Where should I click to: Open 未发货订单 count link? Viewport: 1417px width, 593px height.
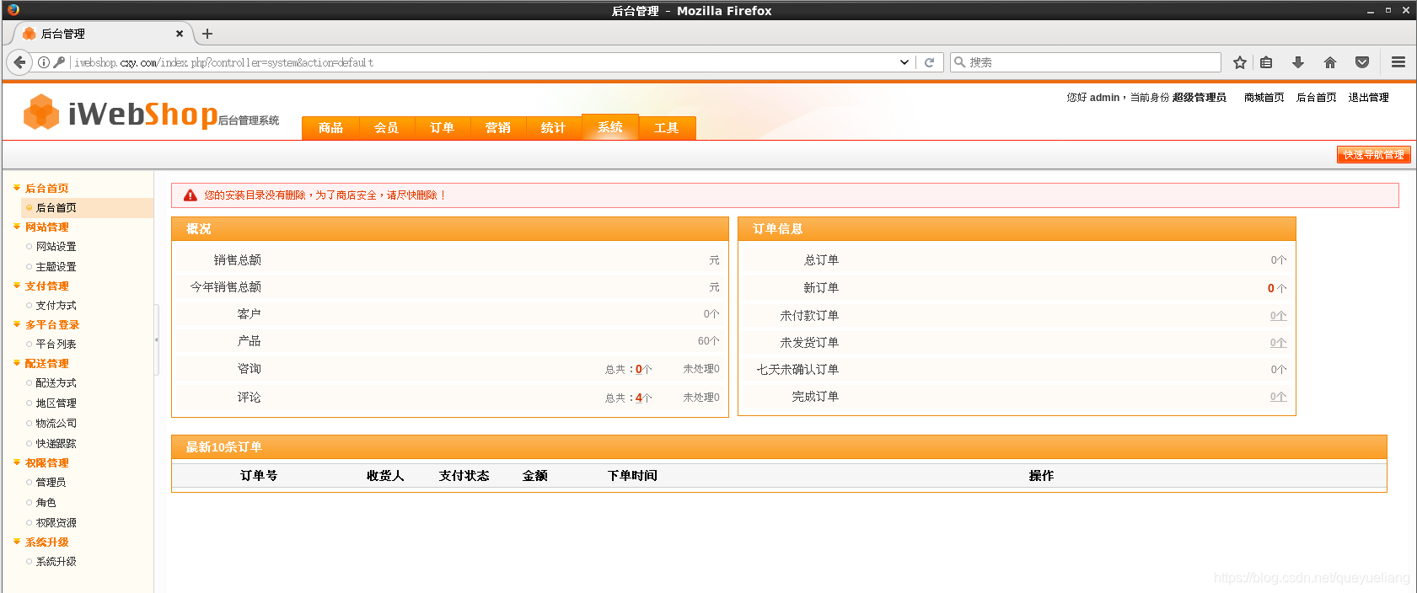click(1278, 343)
